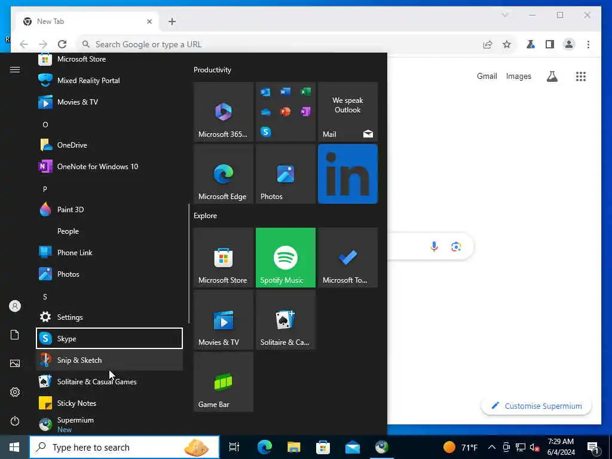Open People app entry
612x459 pixels.
tap(109, 231)
